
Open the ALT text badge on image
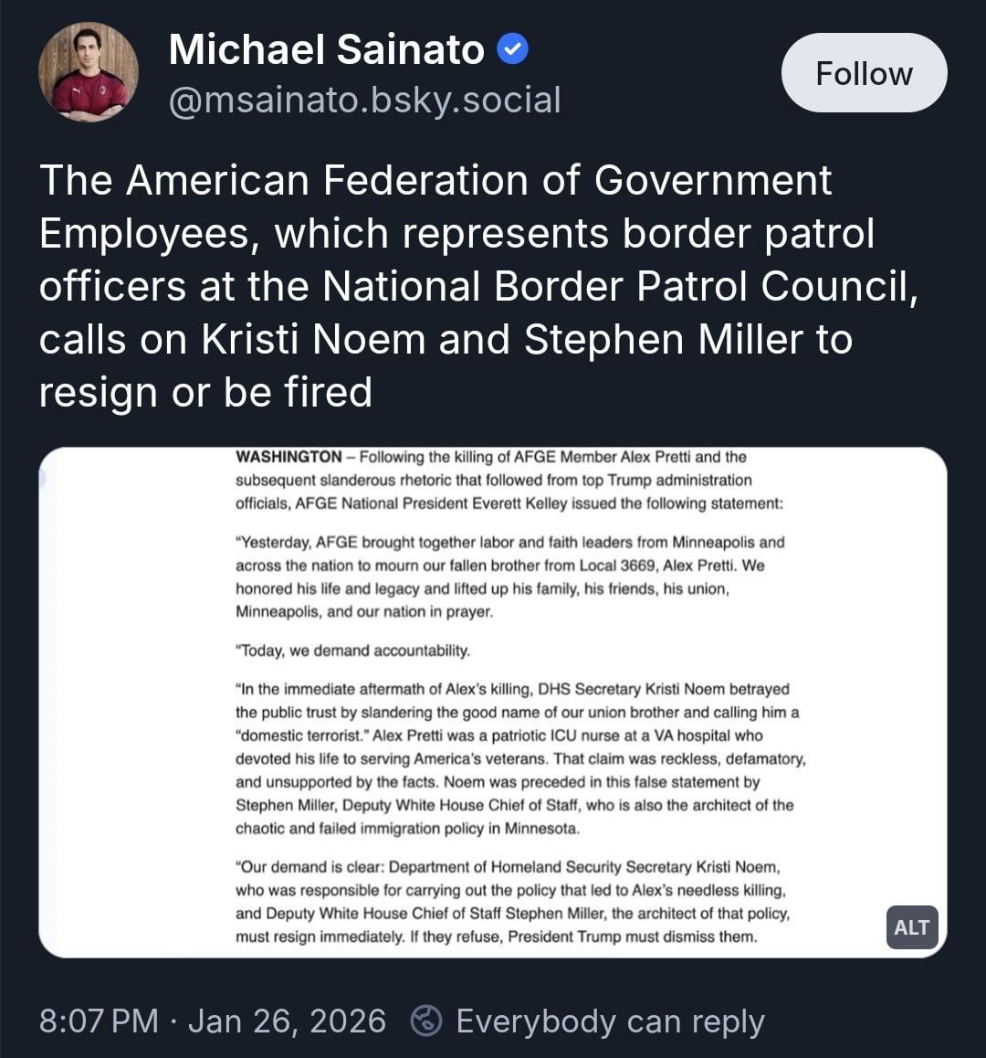pos(911,927)
